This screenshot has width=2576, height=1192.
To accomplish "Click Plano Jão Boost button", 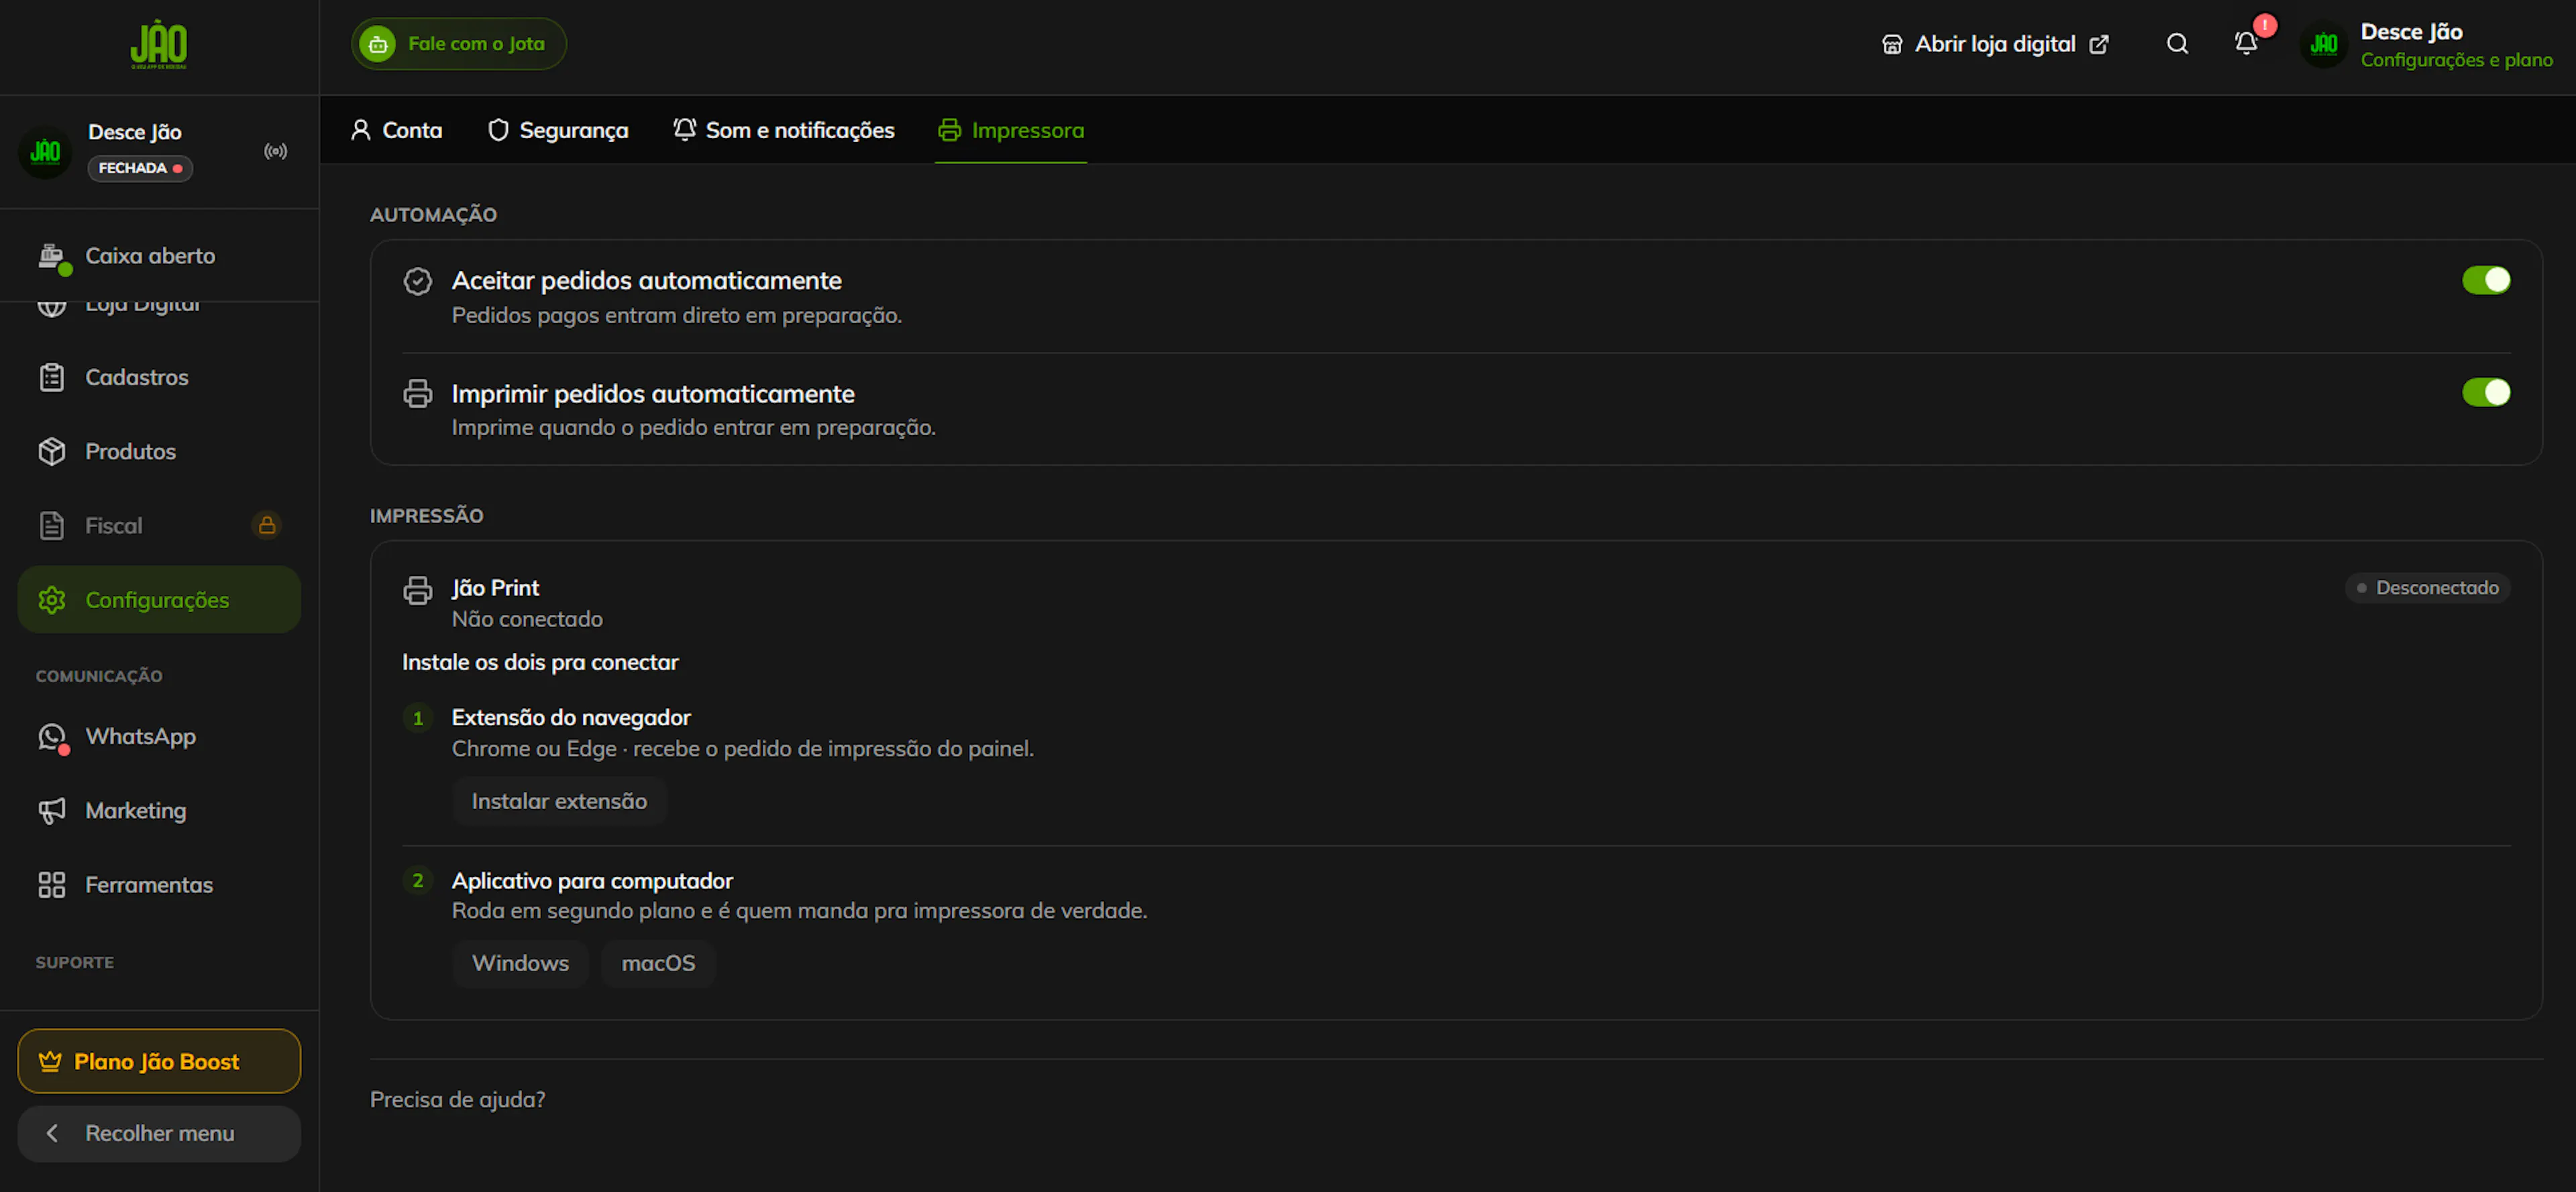I will [x=159, y=1061].
